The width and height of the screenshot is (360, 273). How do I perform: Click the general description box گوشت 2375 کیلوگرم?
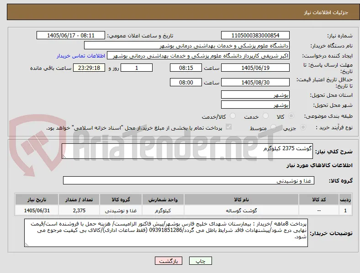point(187,151)
